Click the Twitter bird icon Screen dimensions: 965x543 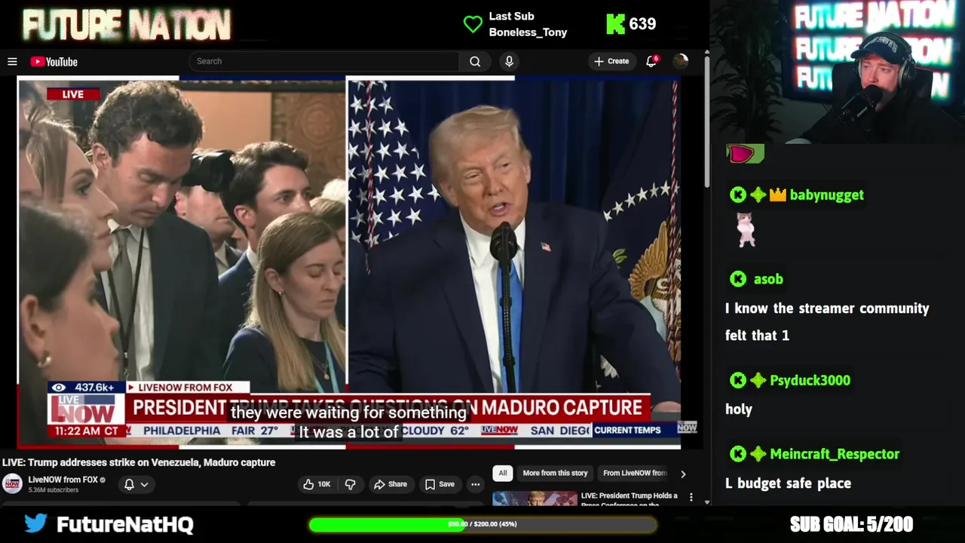[x=35, y=523]
